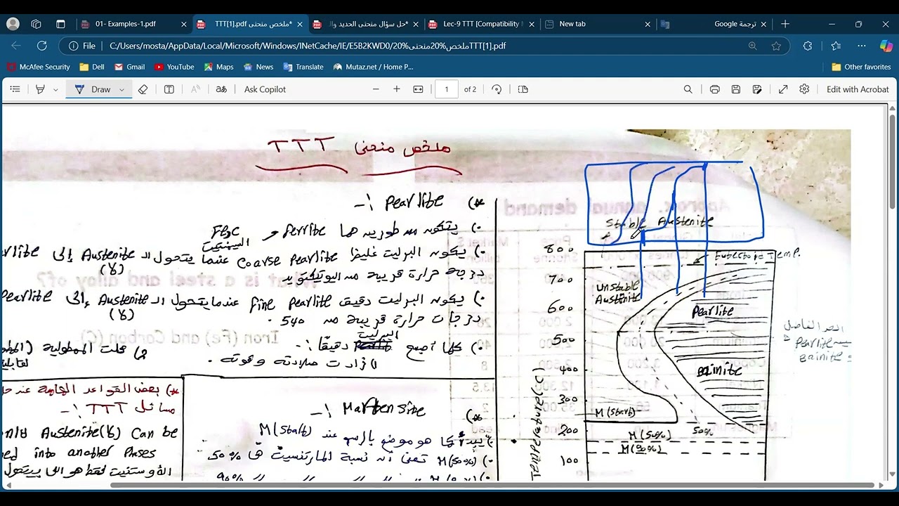Rotate the PDF page
This screenshot has height=506, width=899.
pos(497,89)
